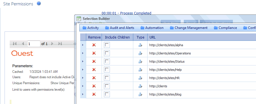Open the Activity menu folder
Screen dimensions: 256x104
[91, 28]
